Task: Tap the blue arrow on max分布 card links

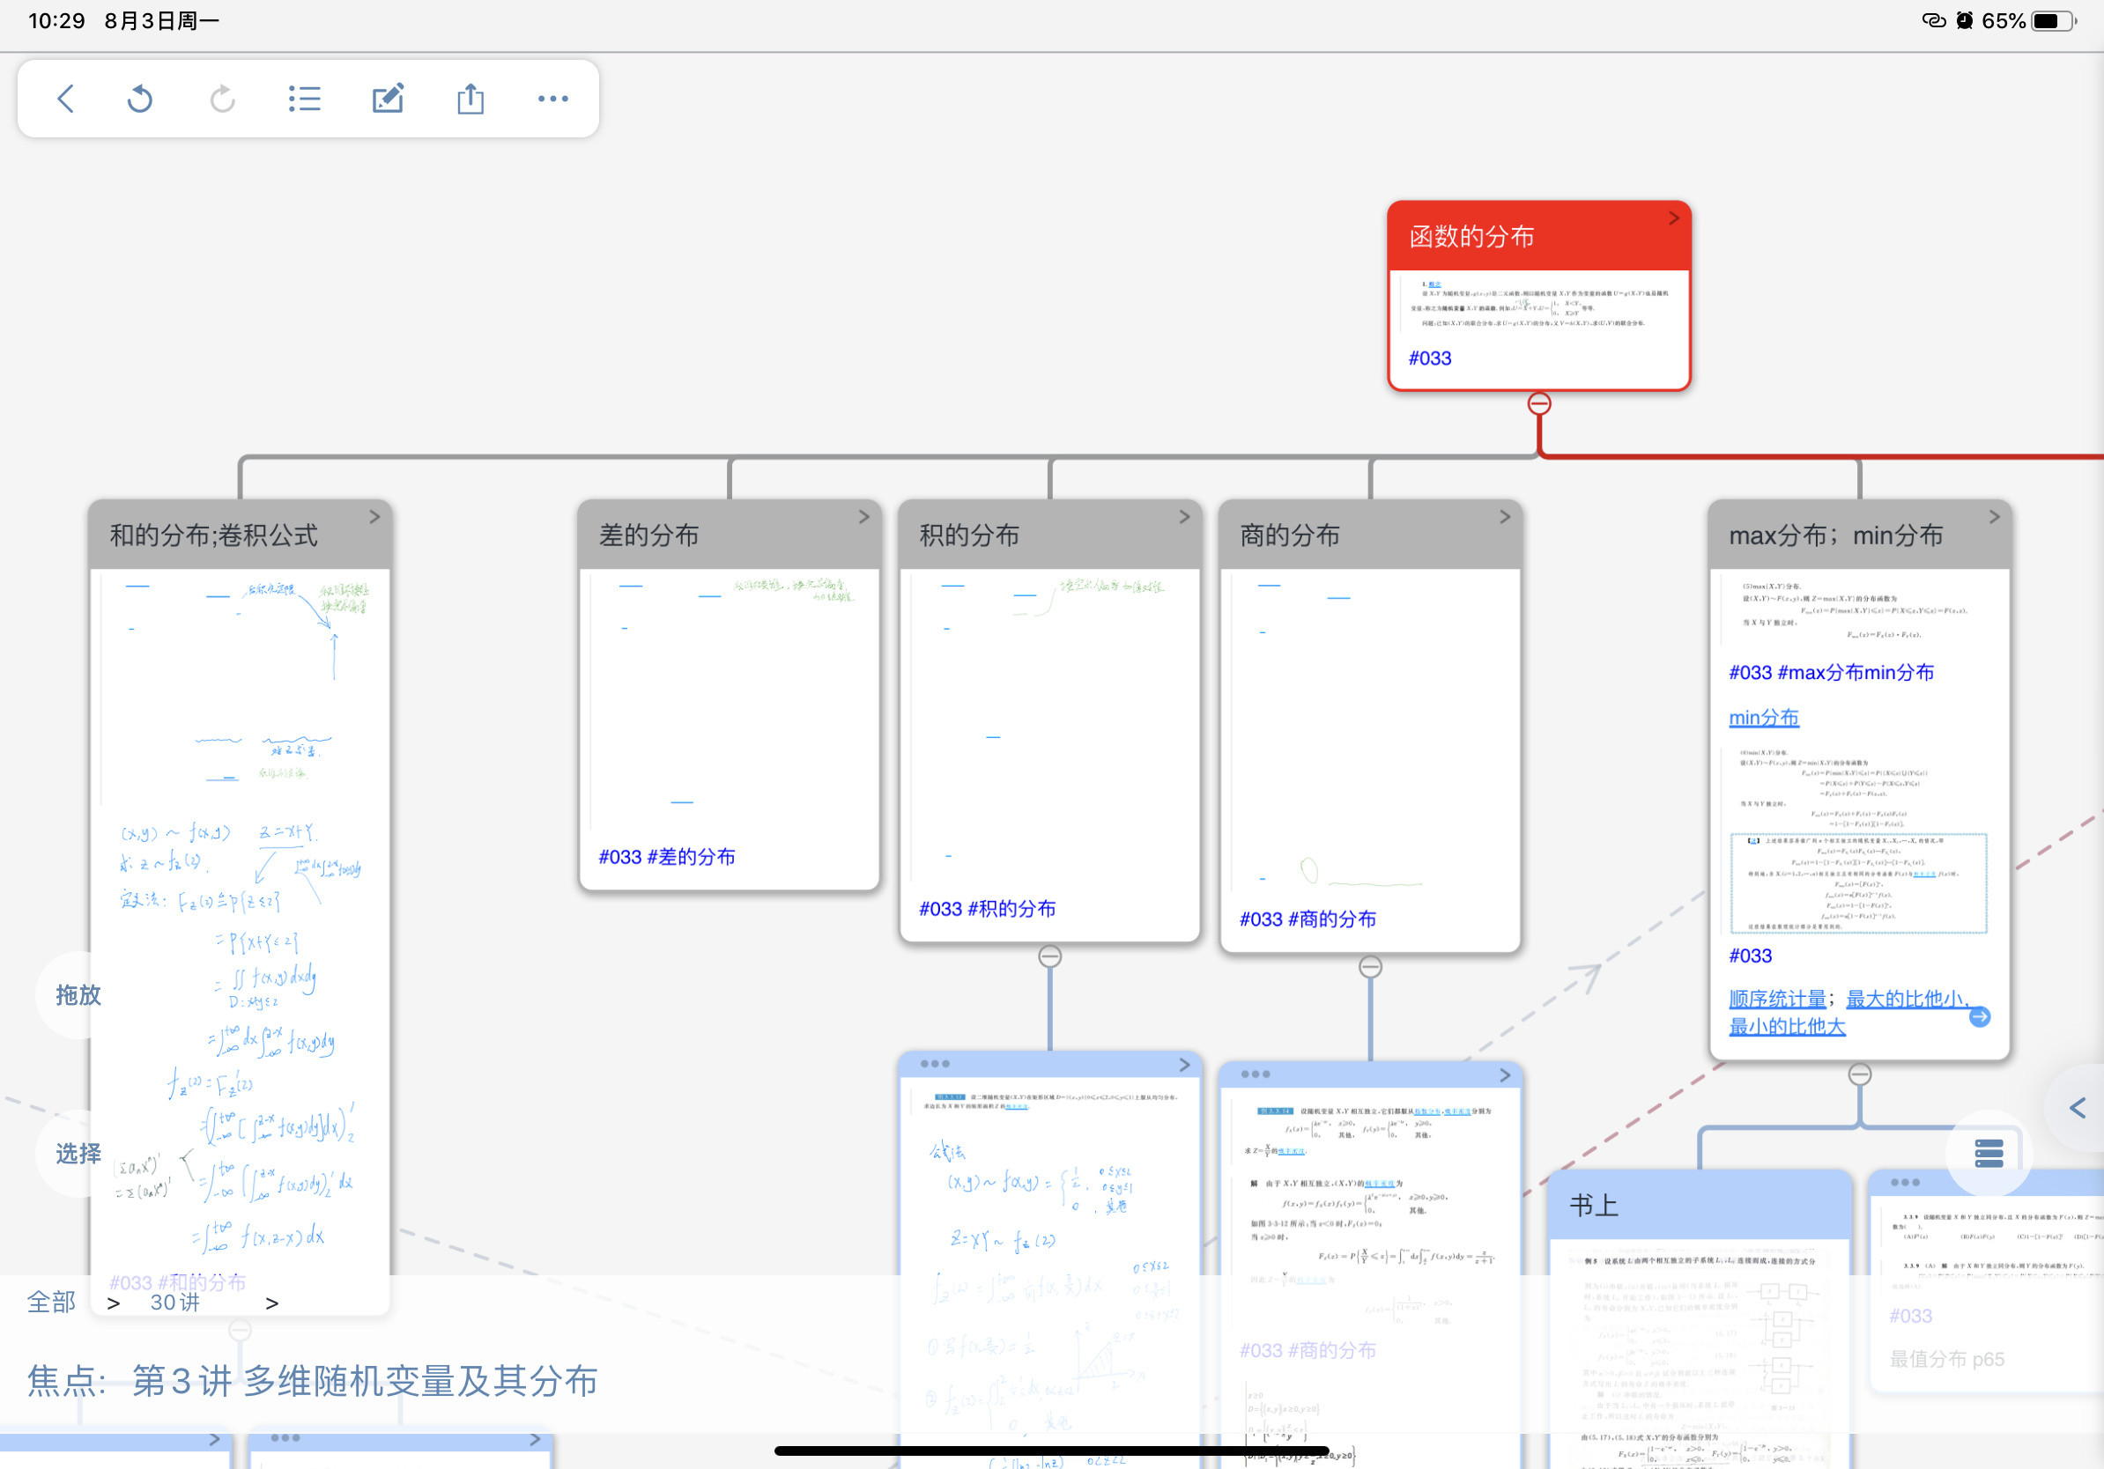Action: (1981, 1016)
